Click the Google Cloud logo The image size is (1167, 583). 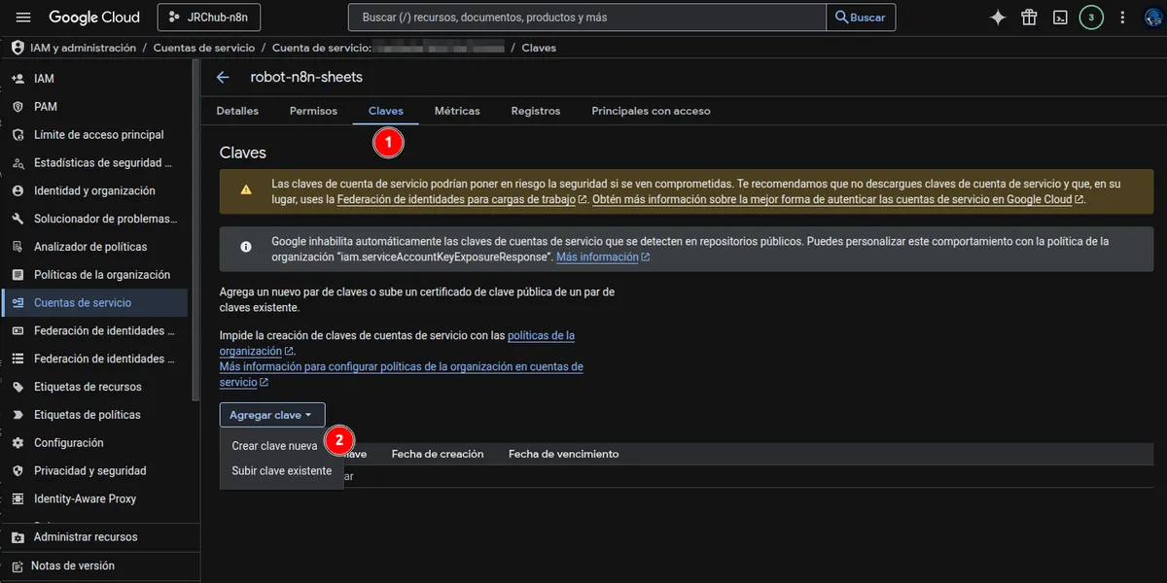[x=94, y=17]
